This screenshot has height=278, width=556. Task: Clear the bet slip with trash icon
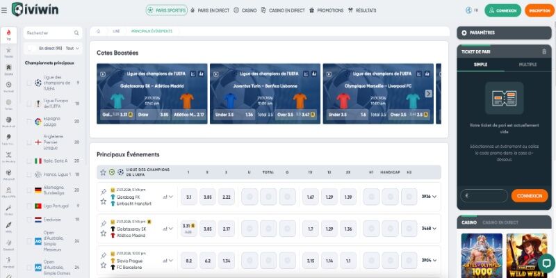point(544,51)
